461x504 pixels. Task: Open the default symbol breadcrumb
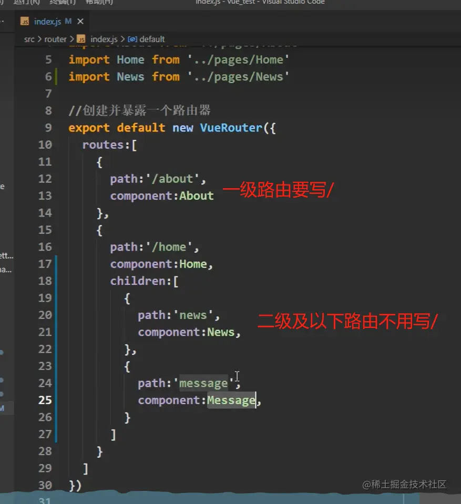tap(152, 39)
